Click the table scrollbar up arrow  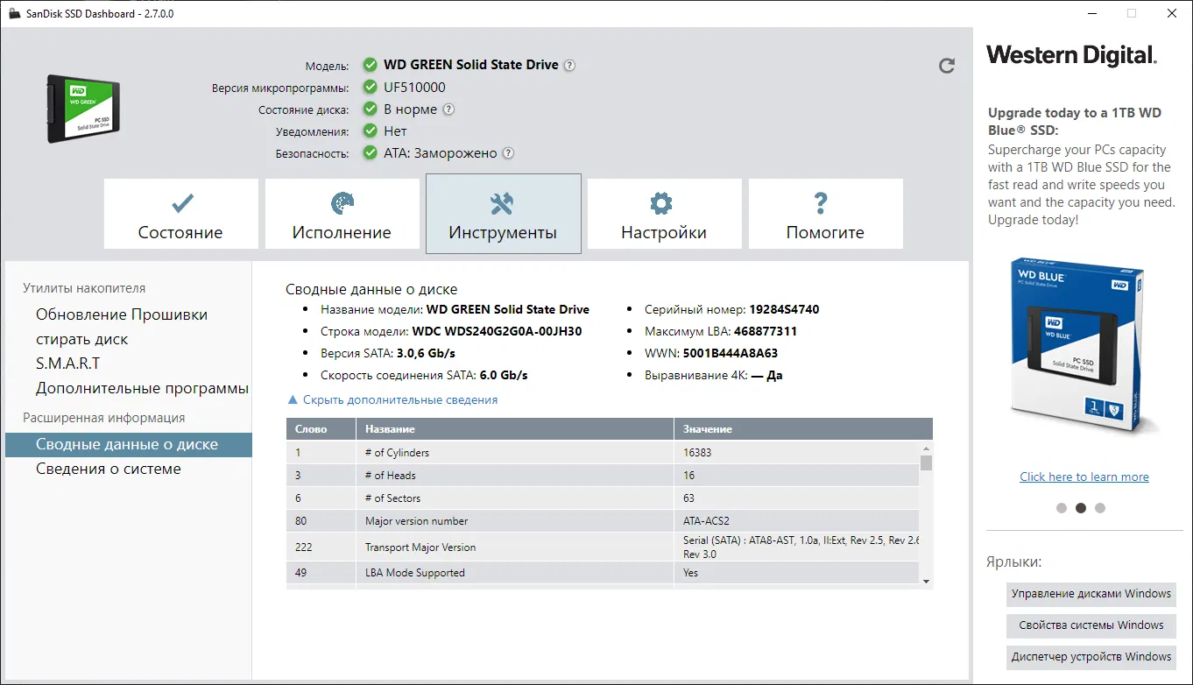pyautogui.click(x=927, y=448)
